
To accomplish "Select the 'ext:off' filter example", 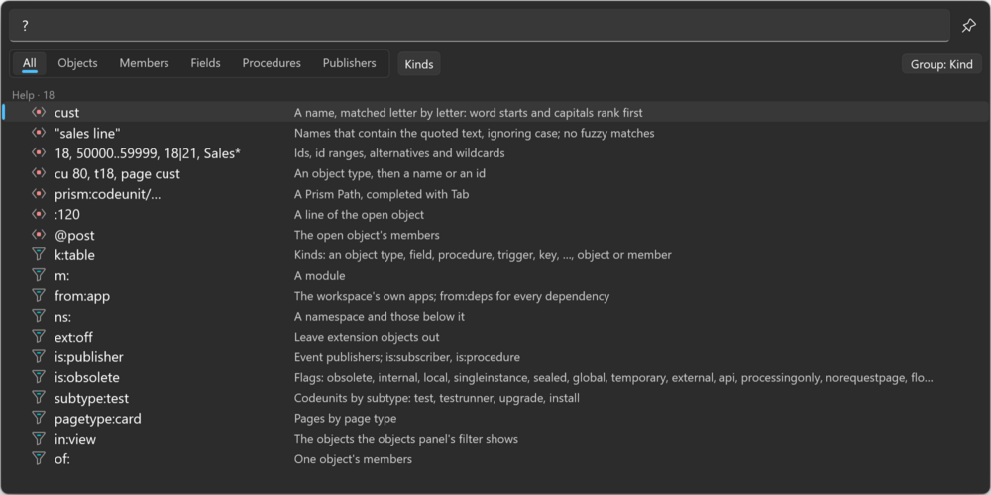I will (74, 337).
